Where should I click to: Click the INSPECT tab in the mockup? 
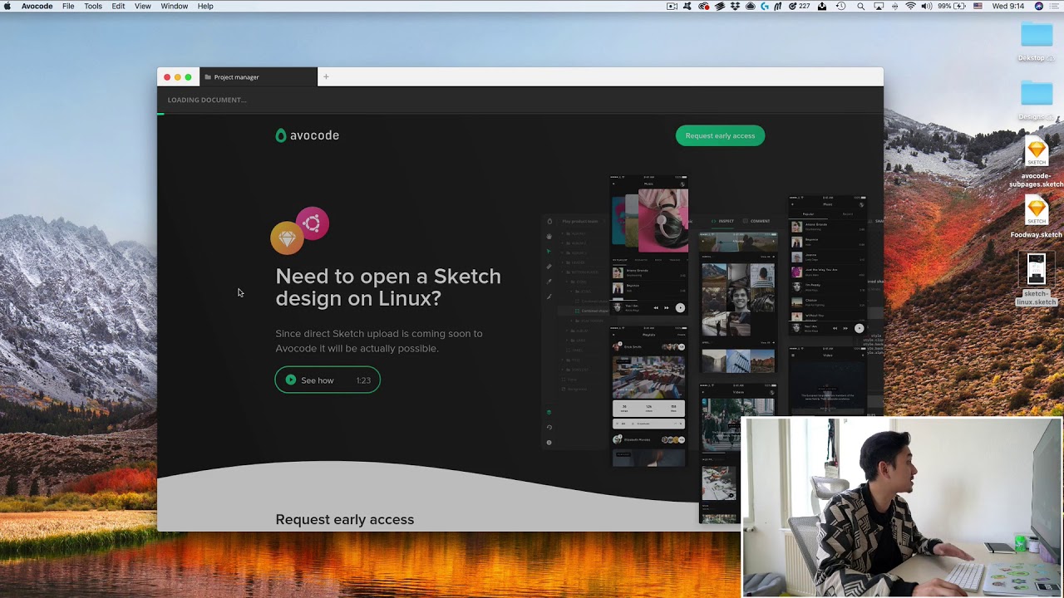click(723, 221)
